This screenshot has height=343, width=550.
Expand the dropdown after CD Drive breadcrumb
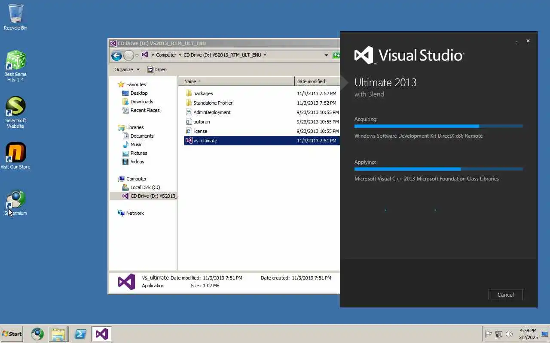tap(265, 55)
